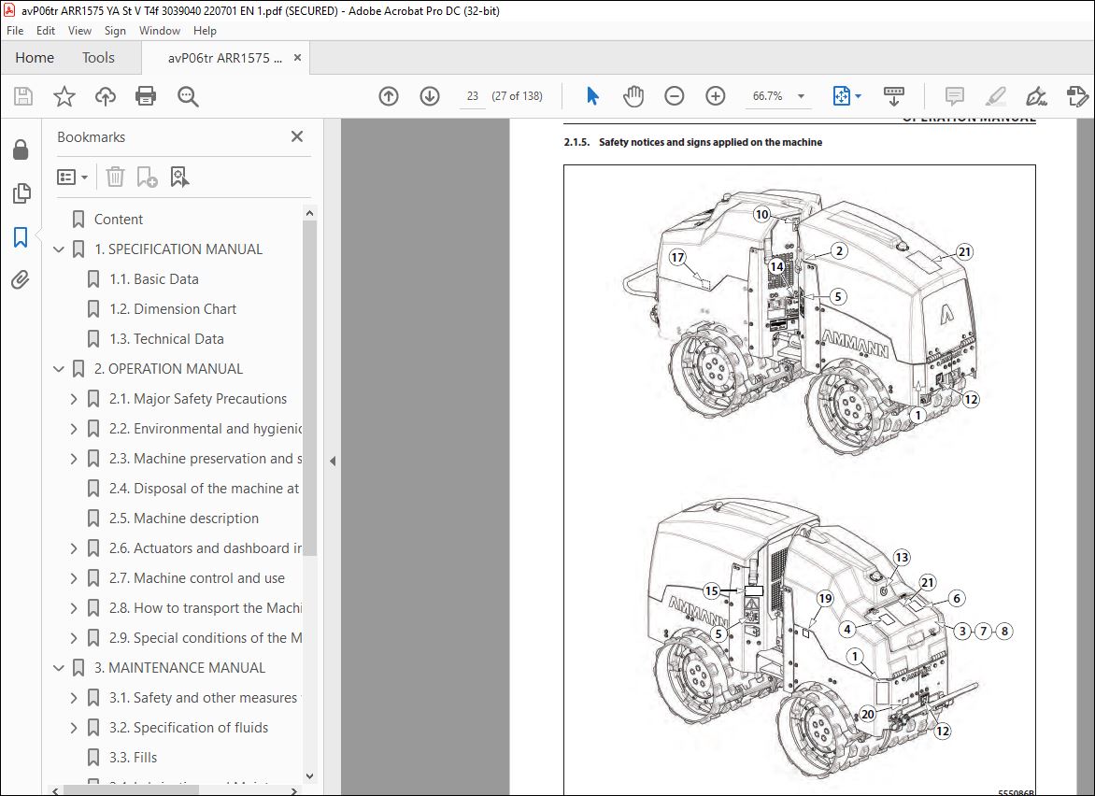Go to 2.5. Machine description bookmark

point(184,519)
